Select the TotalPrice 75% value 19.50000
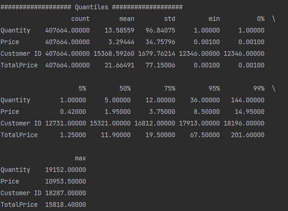 tap(160, 135)
